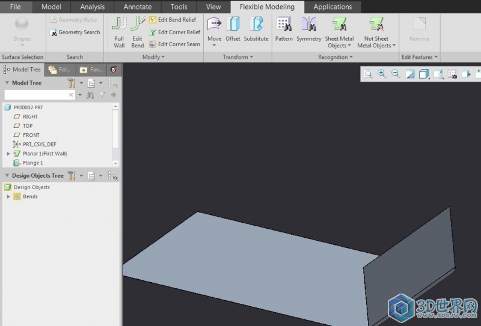
Task: Open the Applications tab
Action: point(332,7)
